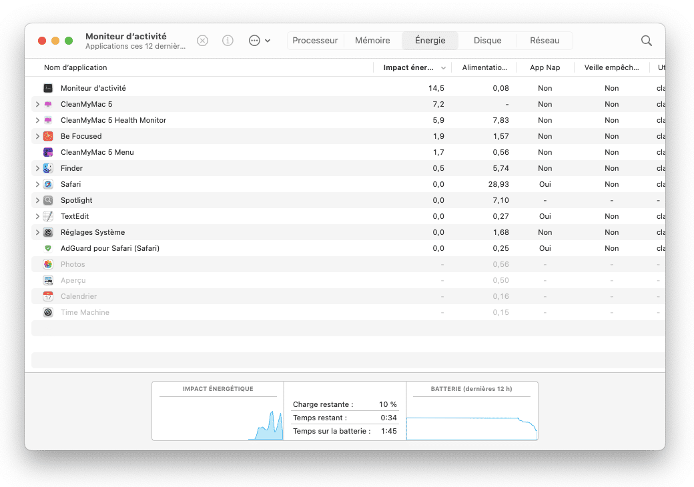The image size is (694, 487).
Task: Switch to the Mémoire tab
Action: [372, 41]
